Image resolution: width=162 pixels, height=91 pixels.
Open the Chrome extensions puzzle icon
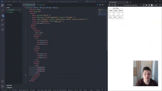pyautogui.click(x=146, y=5)
